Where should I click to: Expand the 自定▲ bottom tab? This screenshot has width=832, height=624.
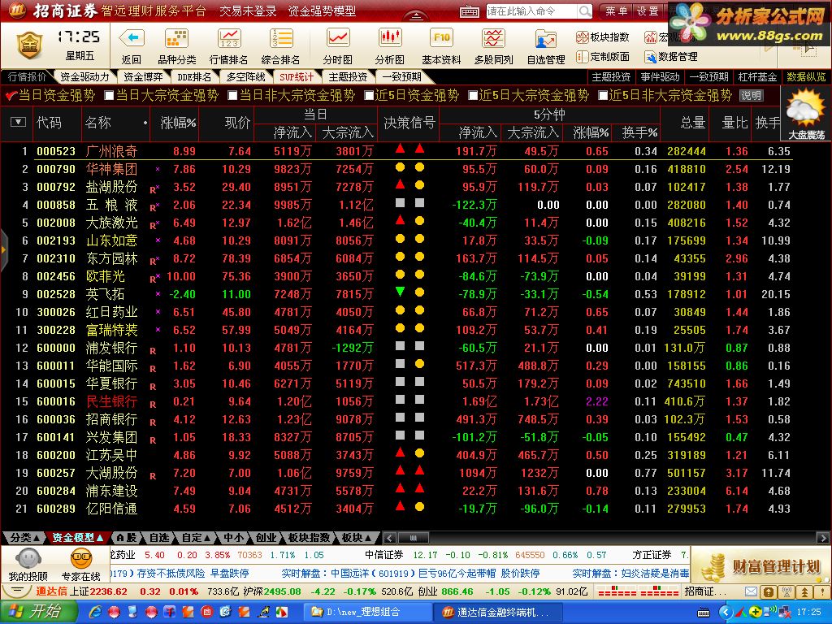(197, 538)
